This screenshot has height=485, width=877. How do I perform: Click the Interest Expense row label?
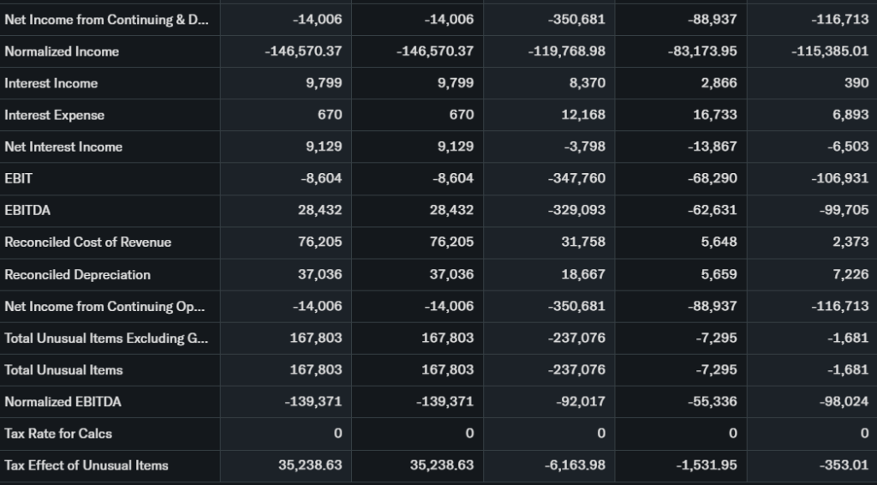pyautogui.click(x=55, y=115)
